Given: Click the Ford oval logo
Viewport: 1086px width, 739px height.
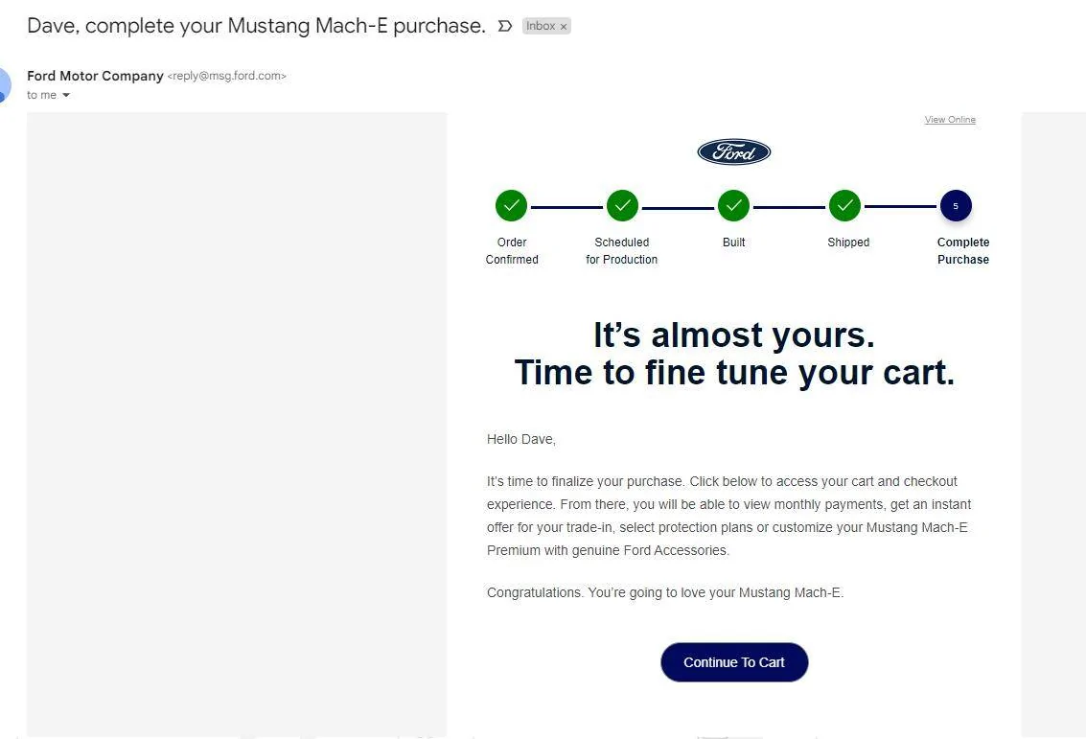Looking at the screenshot, I should 733,151.
